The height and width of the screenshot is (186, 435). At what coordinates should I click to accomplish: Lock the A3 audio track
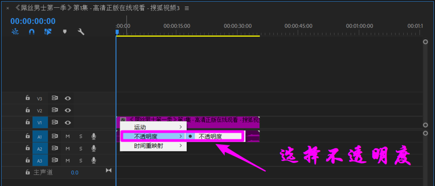point(27,160)
